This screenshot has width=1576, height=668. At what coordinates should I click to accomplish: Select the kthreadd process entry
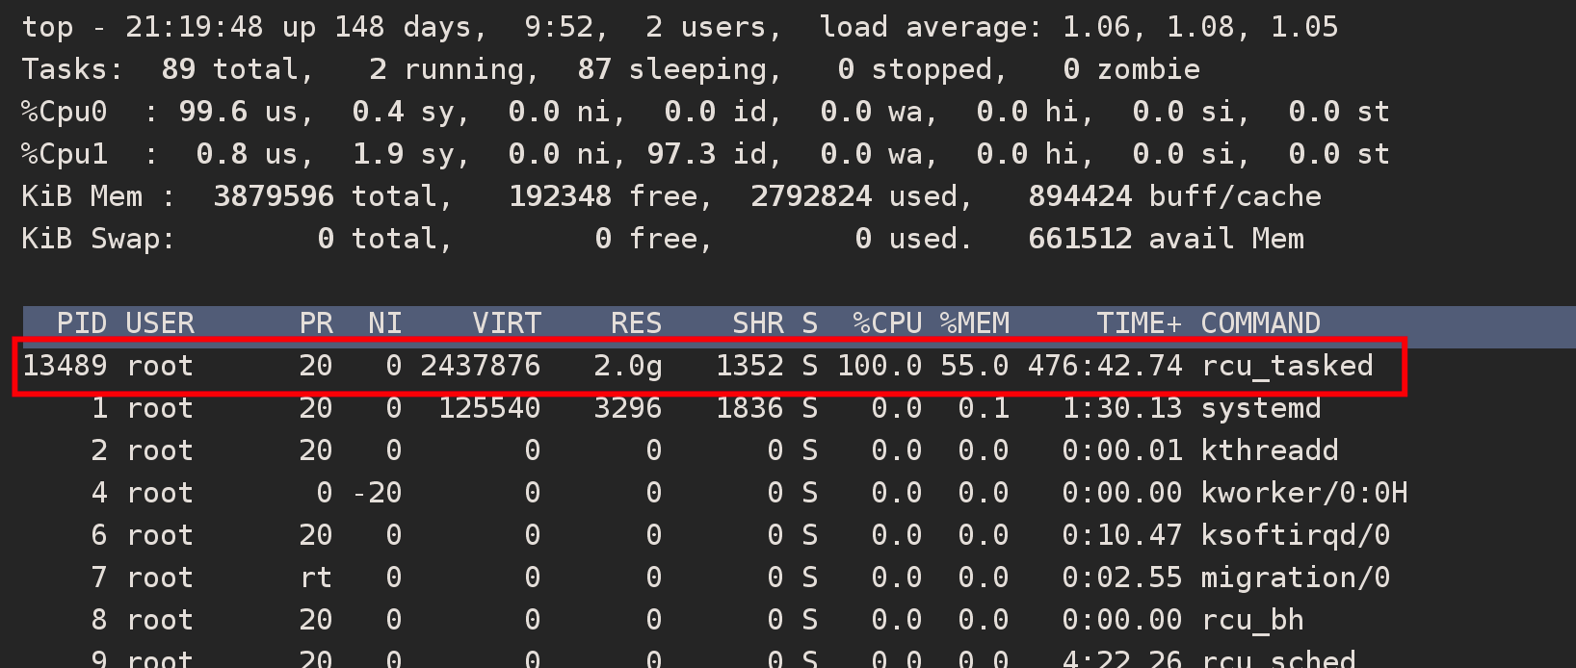click(x=1269, y=450)
